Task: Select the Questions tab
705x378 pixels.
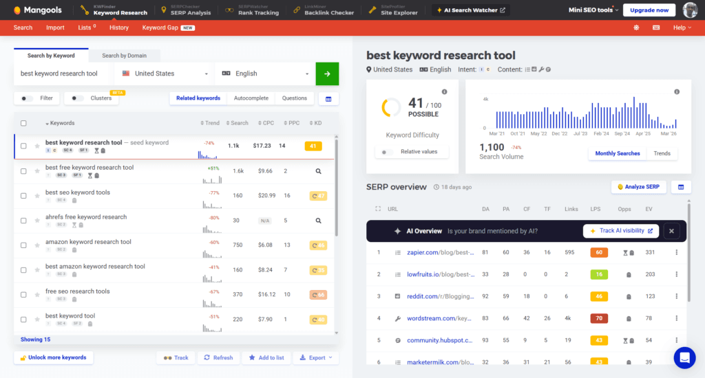Action: [295, 98]
